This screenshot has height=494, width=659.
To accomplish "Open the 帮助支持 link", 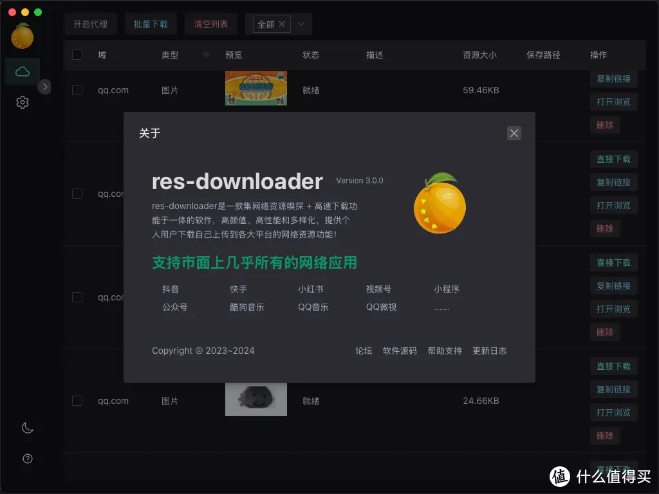I will click(x=445, y=351).
